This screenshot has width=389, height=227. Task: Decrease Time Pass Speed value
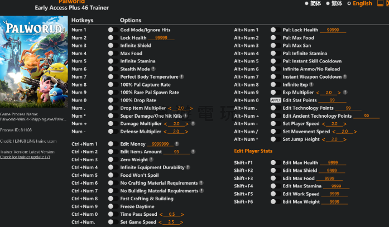tap(161, 214)
